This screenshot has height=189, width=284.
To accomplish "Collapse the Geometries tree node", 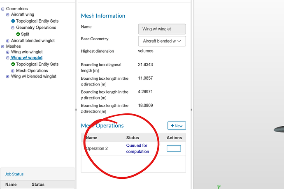I will click(3, 9).
